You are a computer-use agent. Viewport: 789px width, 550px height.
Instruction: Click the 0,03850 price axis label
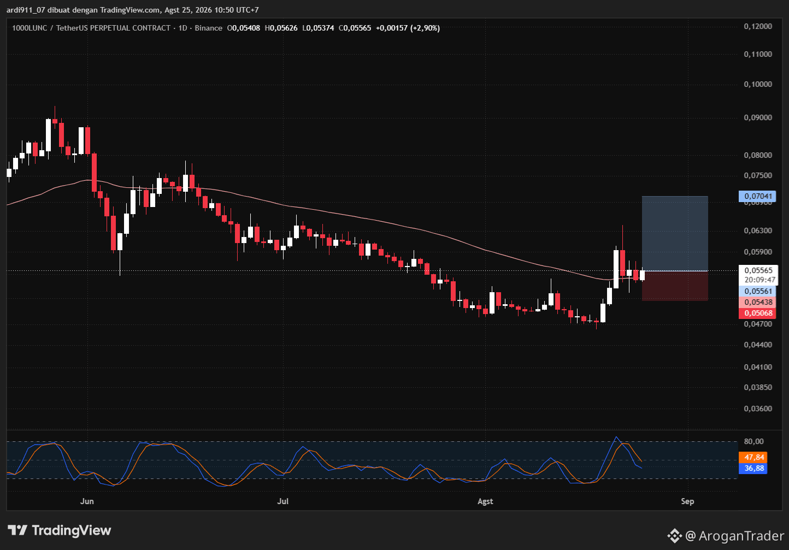click(x=758, y=387)
